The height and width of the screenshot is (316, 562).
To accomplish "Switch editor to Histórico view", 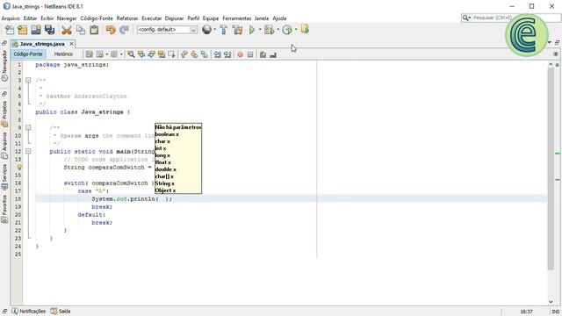I will coord(63,54).
